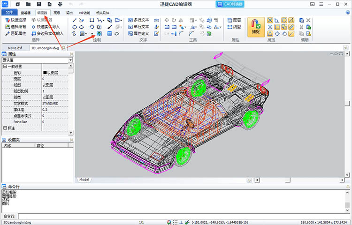This screenshot has width=352, height=225.
Task: Switch to the 高级 ribbon tab
Action: (57, 13)
